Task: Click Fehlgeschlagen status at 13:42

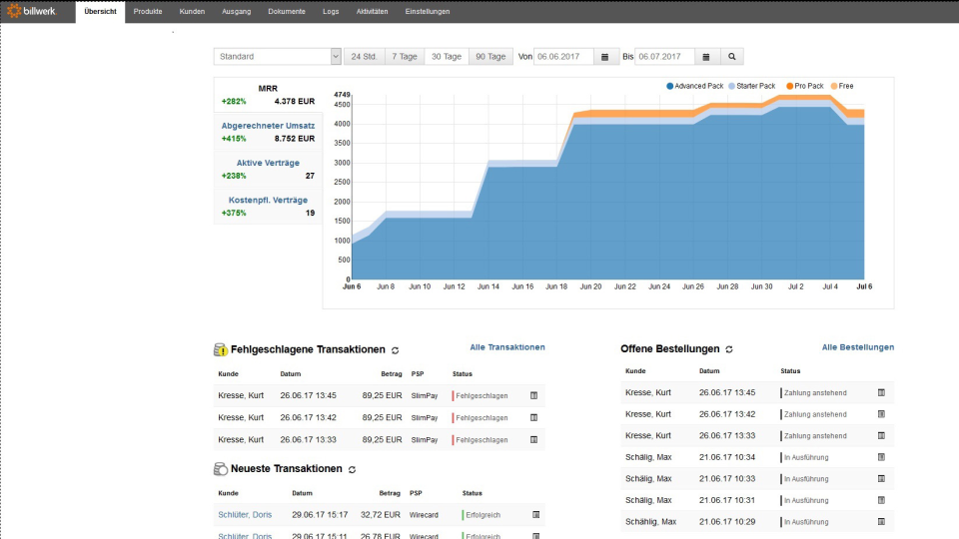Action: tap(480, 418)
